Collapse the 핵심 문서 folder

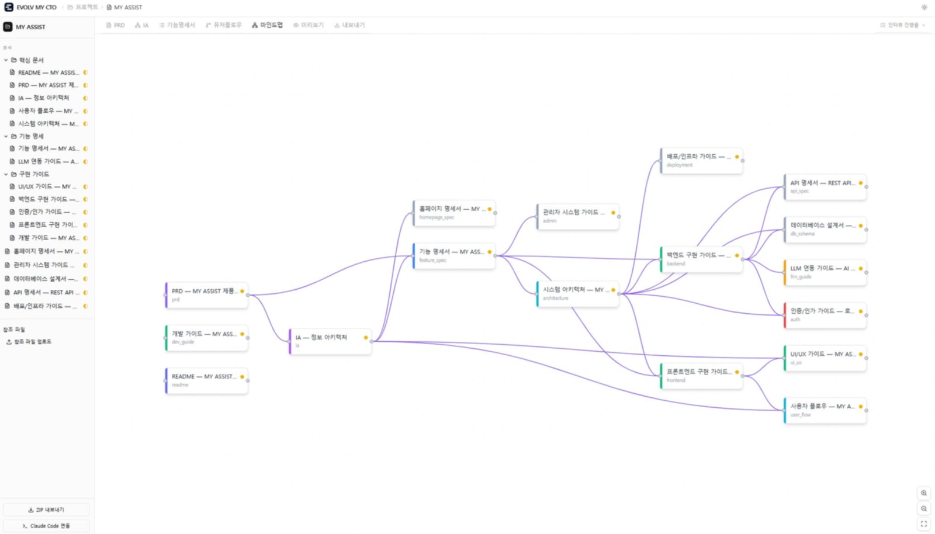click(6, 60)
